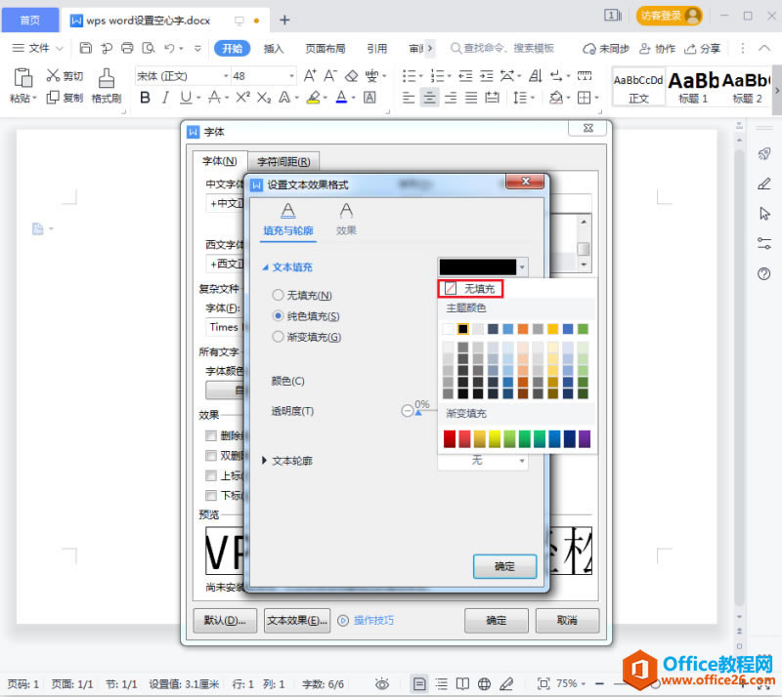This screenshot has width=782, height=697.
Task: Click the 查找命令 search field
Action: [502, 49]
